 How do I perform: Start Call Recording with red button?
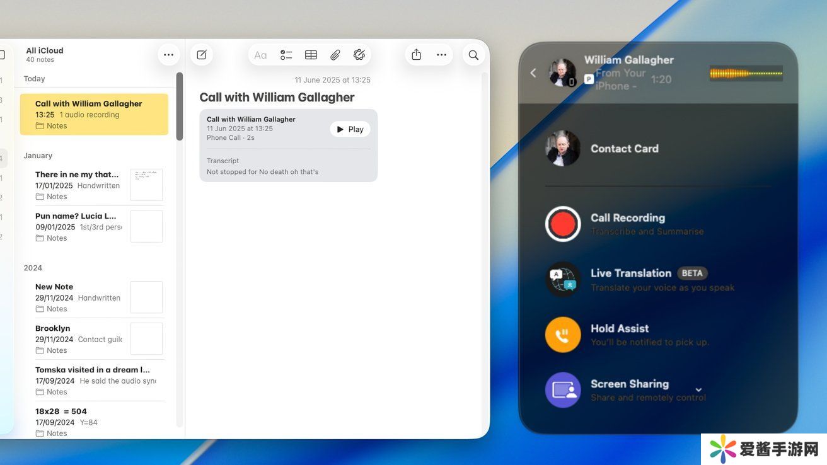562,224
